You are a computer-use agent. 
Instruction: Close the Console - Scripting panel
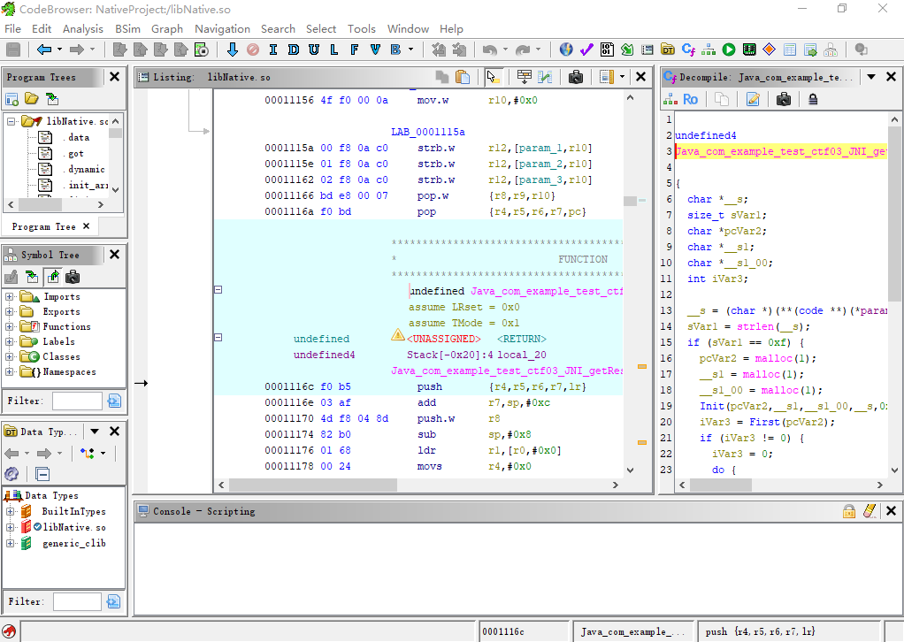(x=891, y=510)
